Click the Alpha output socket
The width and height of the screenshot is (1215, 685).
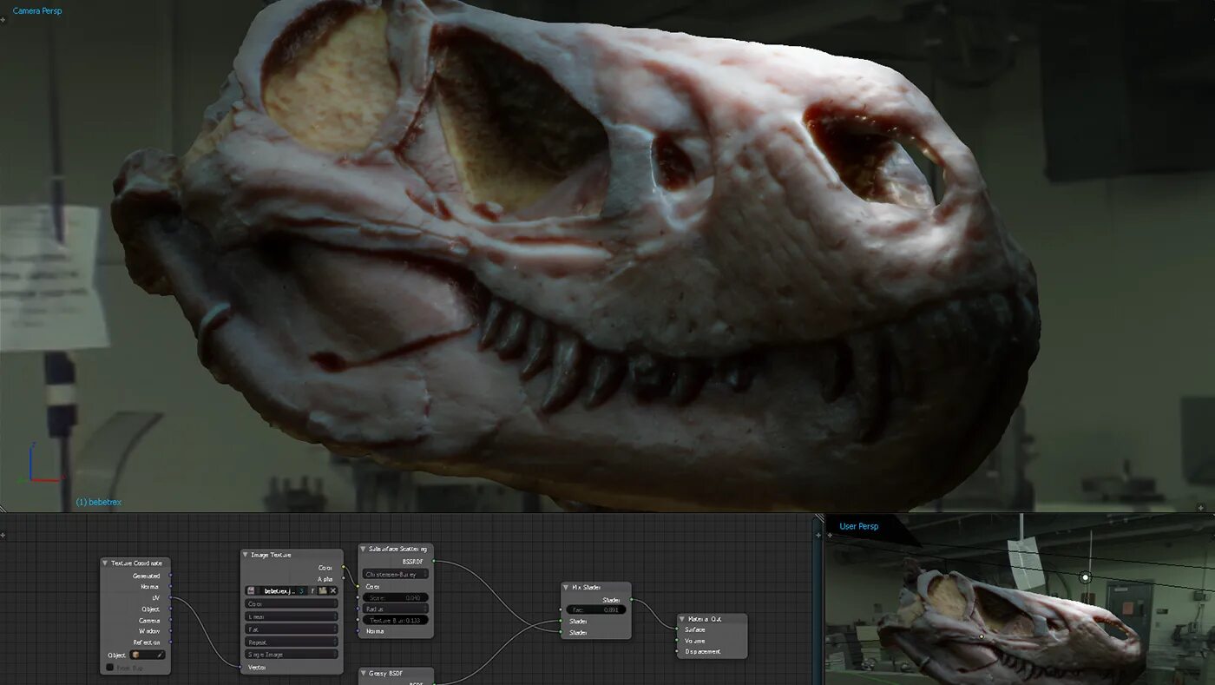[x=343, y=578]
